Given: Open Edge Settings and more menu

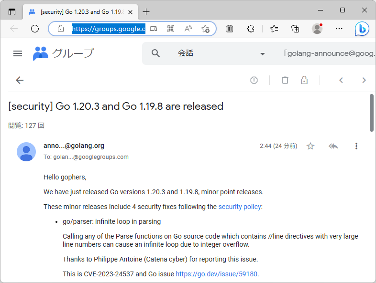Looking at the screenshot, I should pos(339,29).
